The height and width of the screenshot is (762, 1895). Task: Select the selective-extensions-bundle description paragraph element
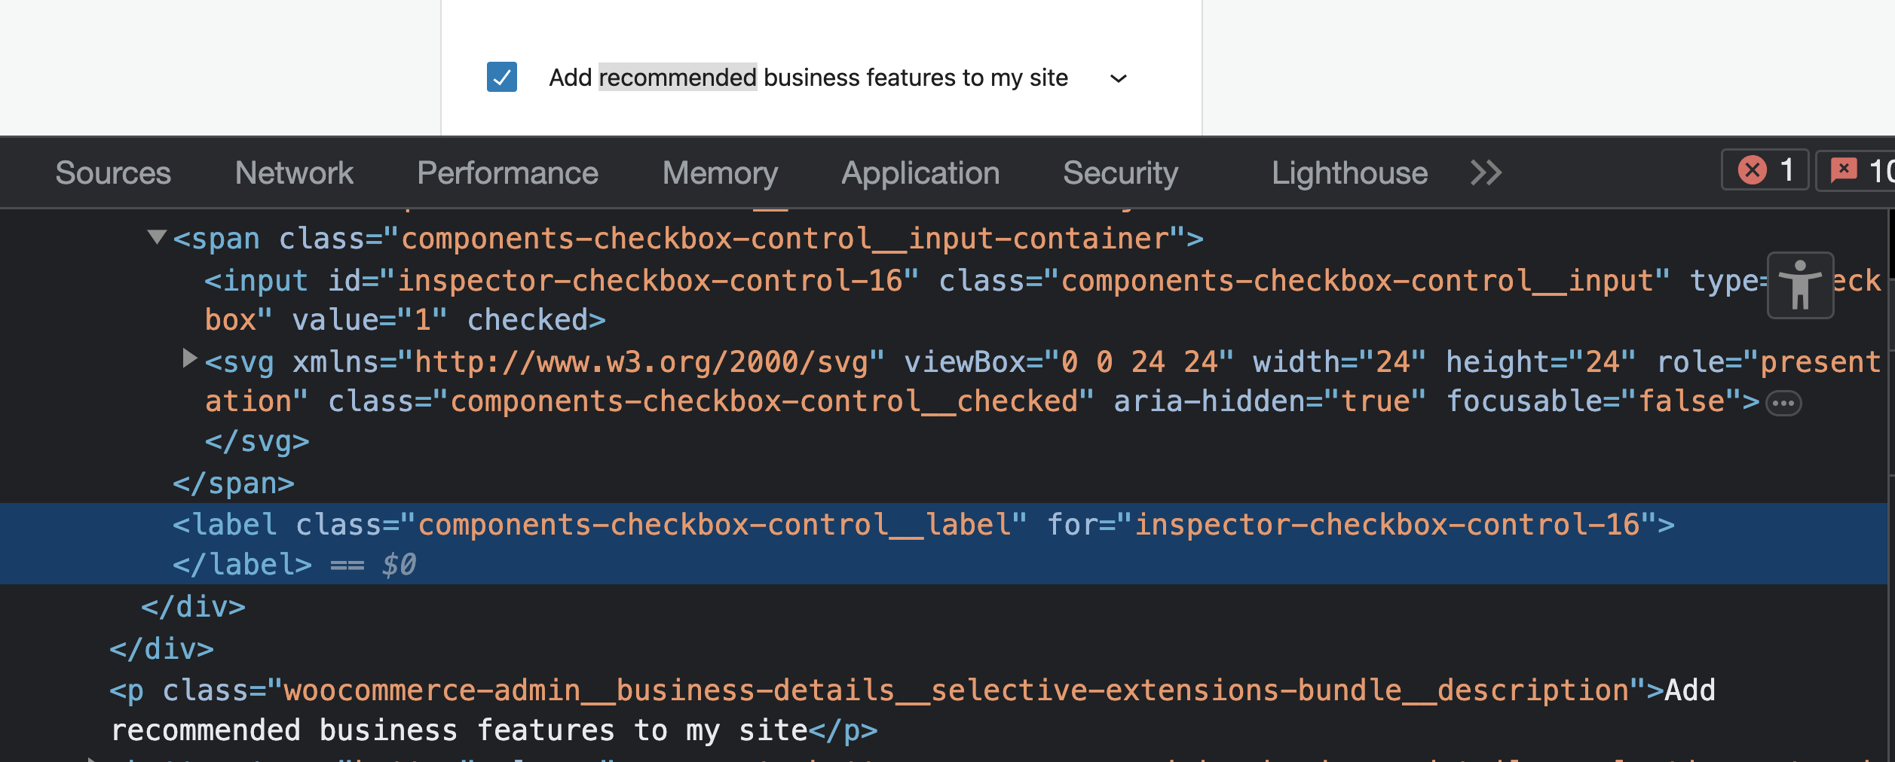pos(678,689)
